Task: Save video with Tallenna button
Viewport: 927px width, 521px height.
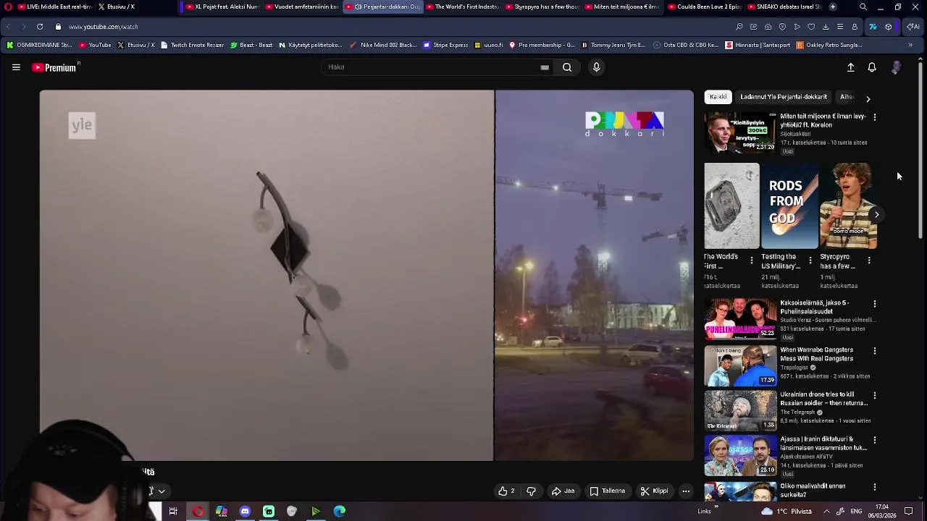Action: [607, 491]
